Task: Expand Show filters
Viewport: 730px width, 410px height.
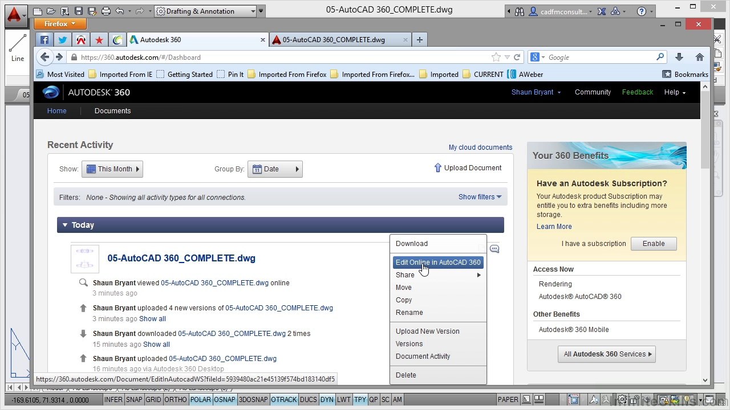Action: pyautogui.click(x=480, y=197)
